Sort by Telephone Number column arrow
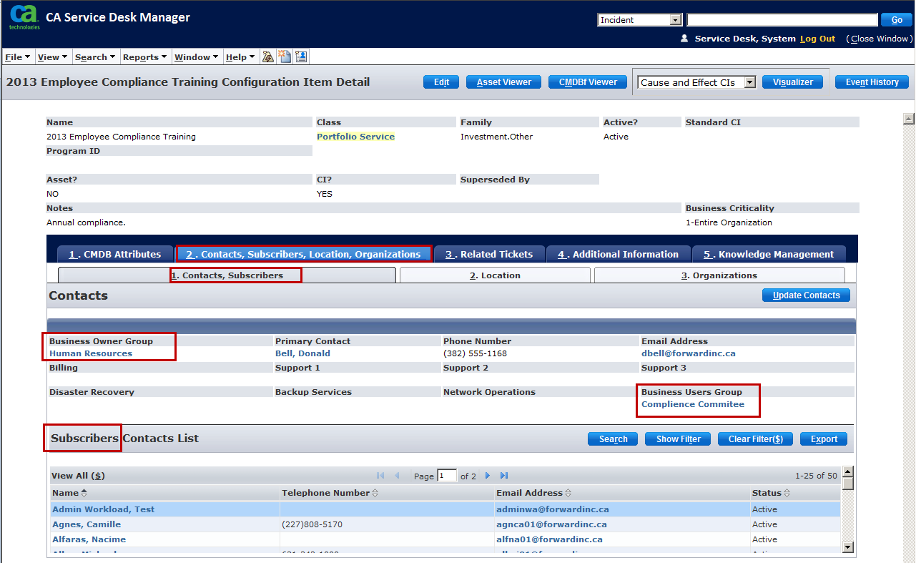 coord(375,493)
